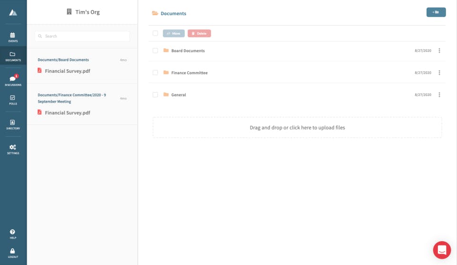Open Financial Survey.pdf under Board Documents
Screen dimensions: 457x265
pos(67,71)
